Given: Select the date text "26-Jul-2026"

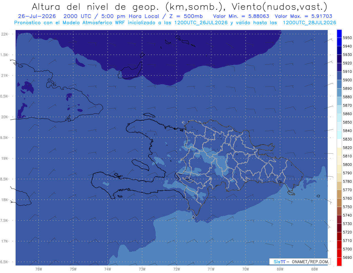Looking at the screenshot, I should [37, 16].
